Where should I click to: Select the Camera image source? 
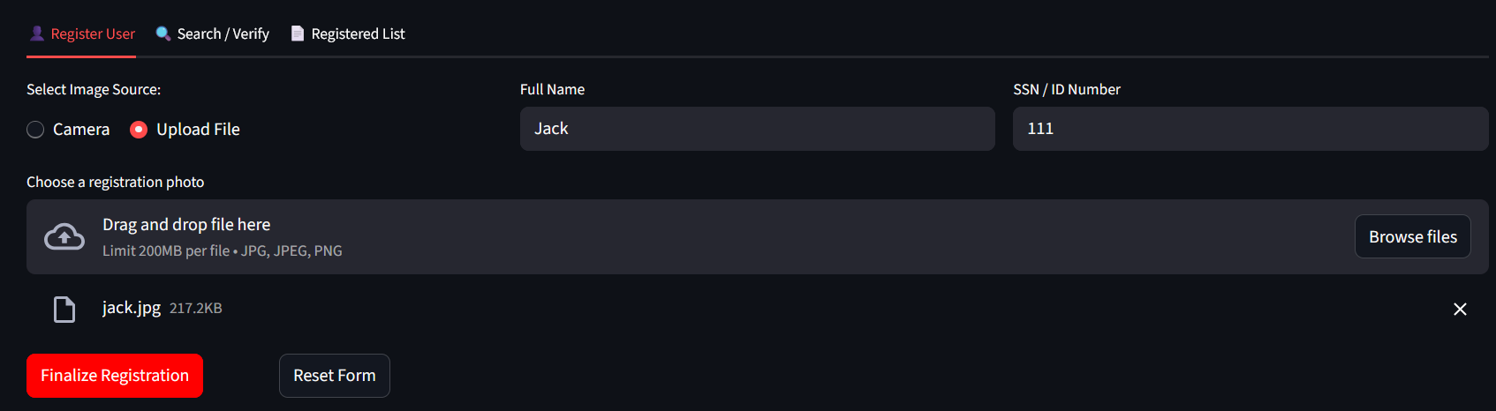[x=35, y=130]
